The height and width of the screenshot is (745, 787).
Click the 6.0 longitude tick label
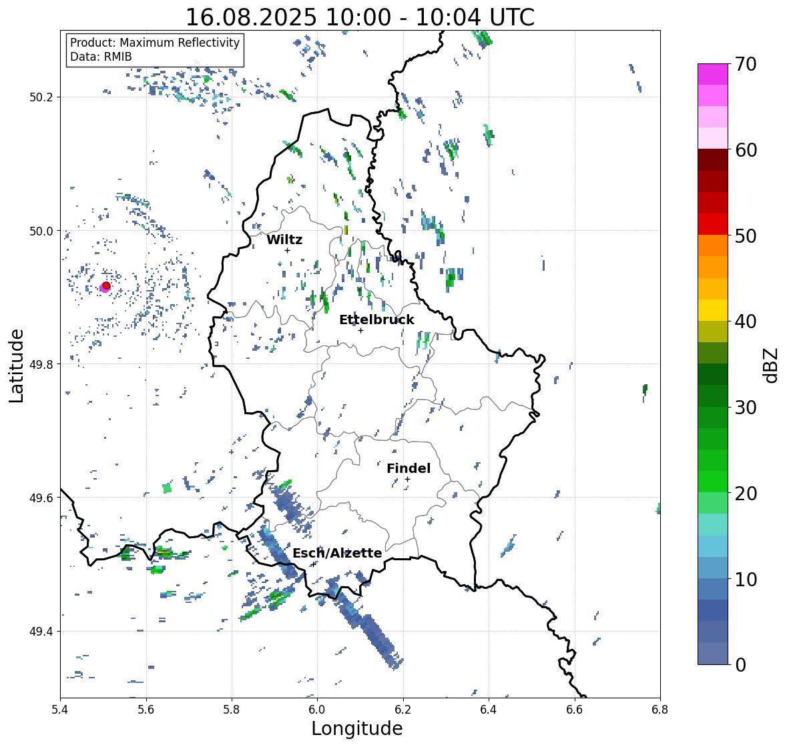click(x=317, y=710)
